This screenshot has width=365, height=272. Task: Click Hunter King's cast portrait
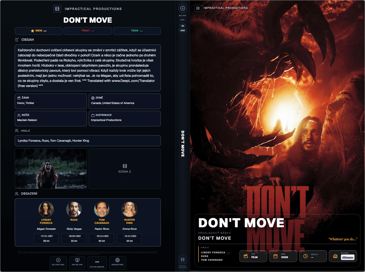point(129,209)
